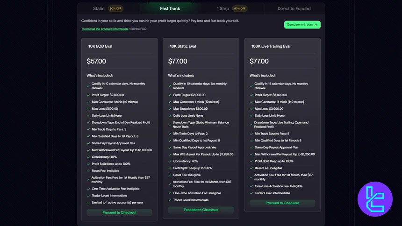
Task: Click checkmark beside 'Max Loss: $500.00'
Action: pos(88,109)
